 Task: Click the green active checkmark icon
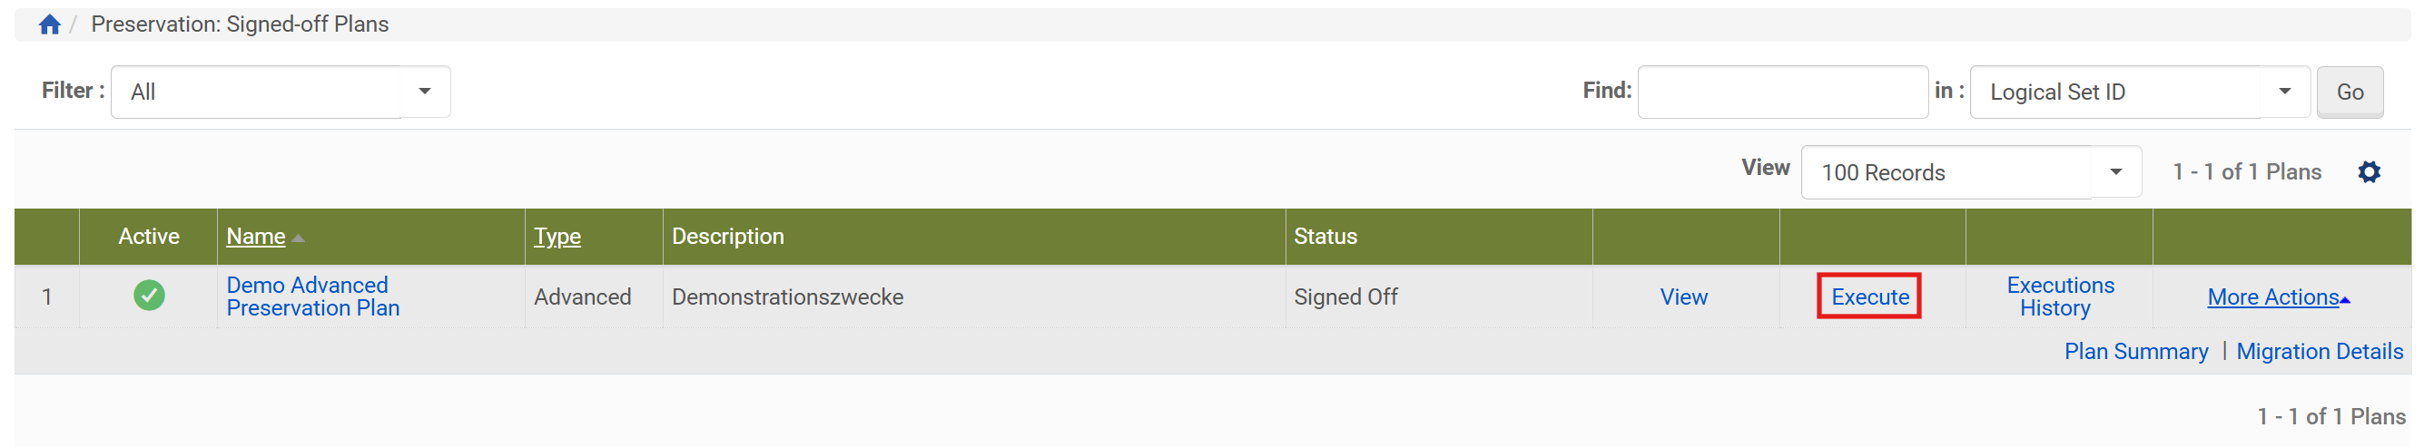click(149, 296)
